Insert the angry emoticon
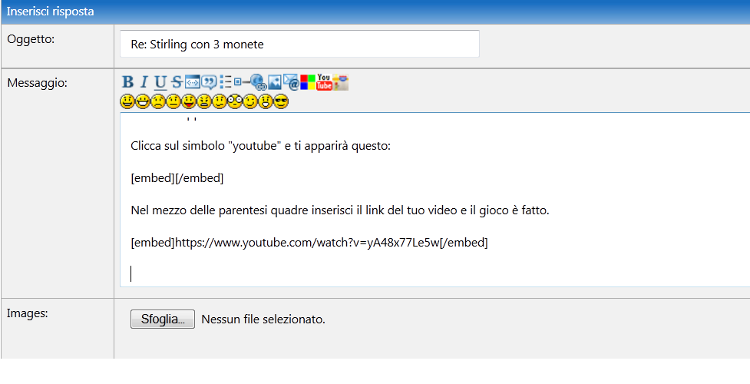The width and height of the screenshot is (750, 384). point(203,101)
